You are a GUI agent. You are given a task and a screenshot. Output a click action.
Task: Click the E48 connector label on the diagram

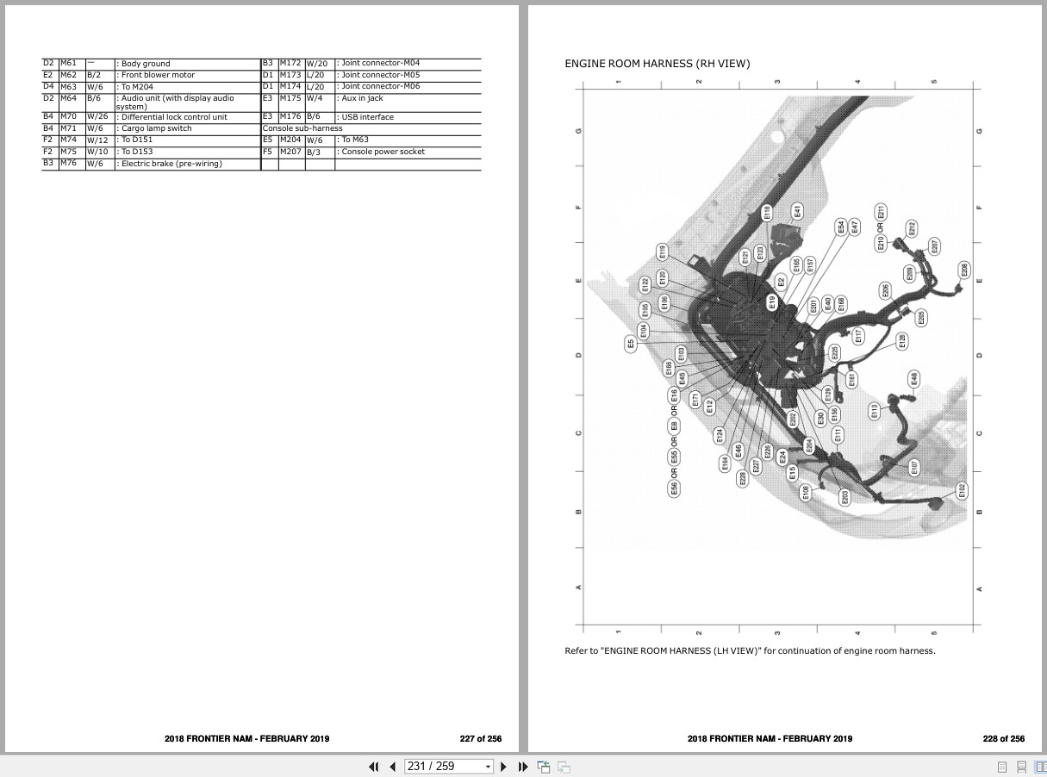click(913, 378)
